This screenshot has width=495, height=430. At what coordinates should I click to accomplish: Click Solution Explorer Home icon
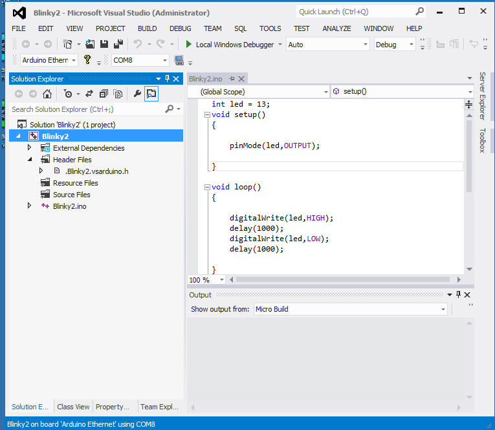coord(47,94)
